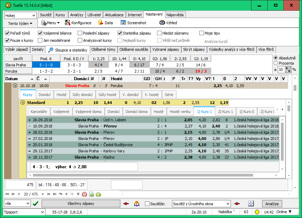Click the yellow status circle indicator

click(x=257, y=212)
